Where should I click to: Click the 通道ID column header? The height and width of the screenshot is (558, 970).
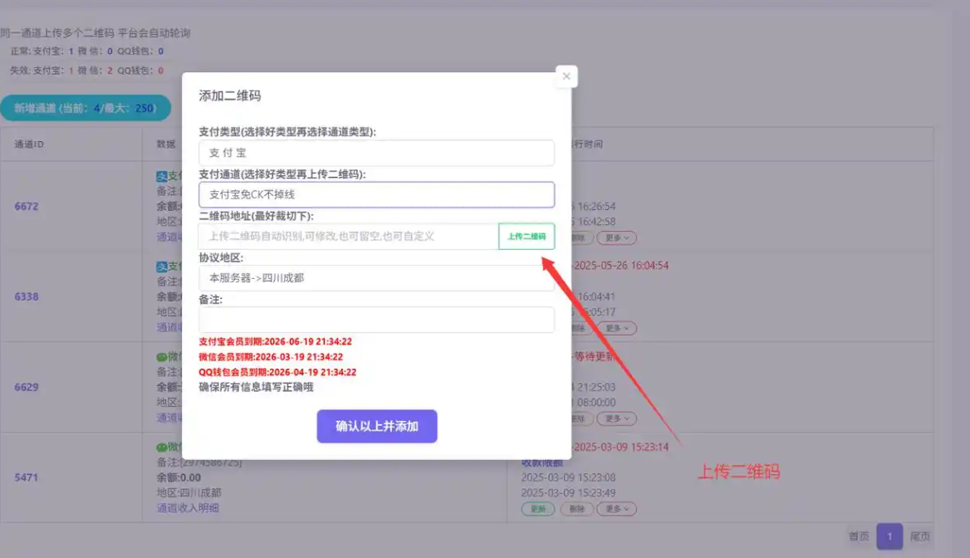[x=29, y=144]
